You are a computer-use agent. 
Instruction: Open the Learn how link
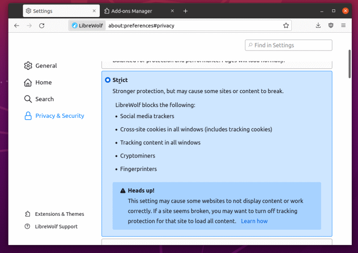coord(254,221)
